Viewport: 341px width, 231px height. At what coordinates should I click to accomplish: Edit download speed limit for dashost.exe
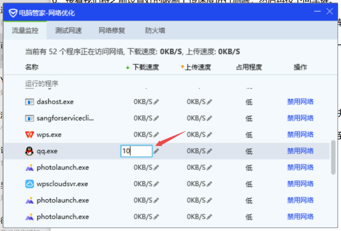(x=156, y=102)
